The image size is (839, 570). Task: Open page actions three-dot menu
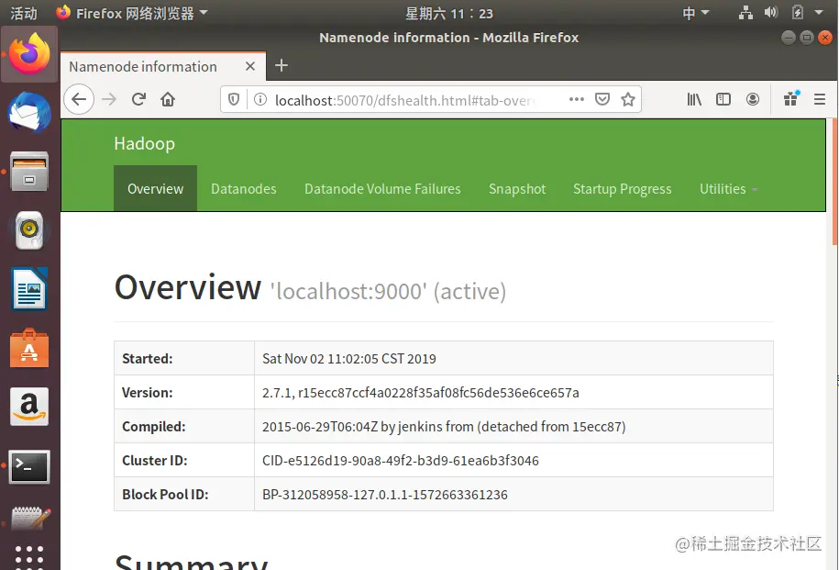pyautogui.click(x=576, y=99)
